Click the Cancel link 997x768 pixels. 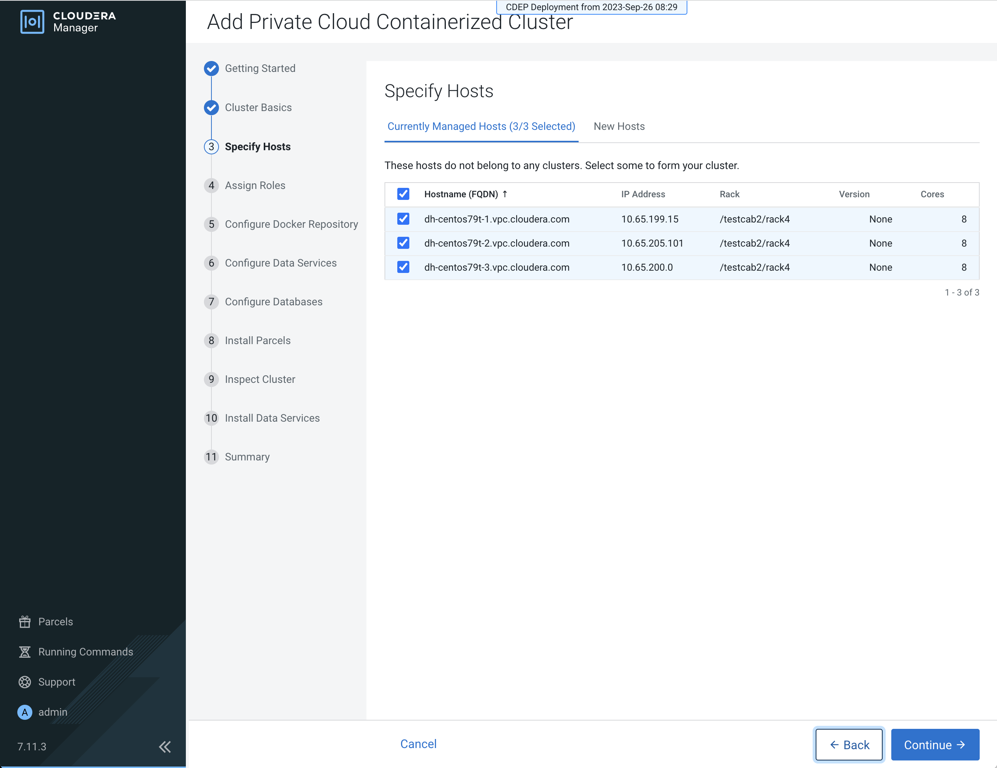[418, 744]
